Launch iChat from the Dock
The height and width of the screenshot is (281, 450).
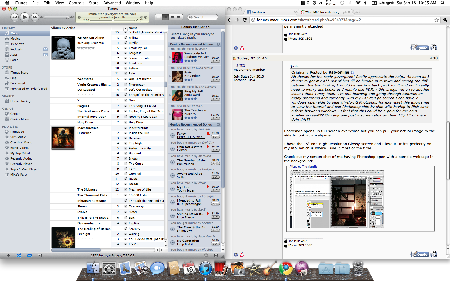(157, 268)
